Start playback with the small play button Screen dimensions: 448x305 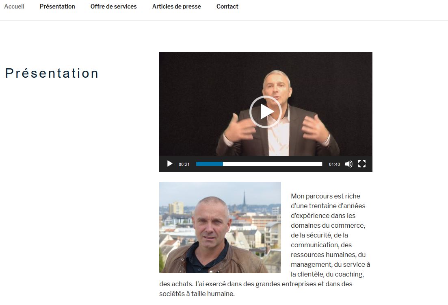pos(170,163)
